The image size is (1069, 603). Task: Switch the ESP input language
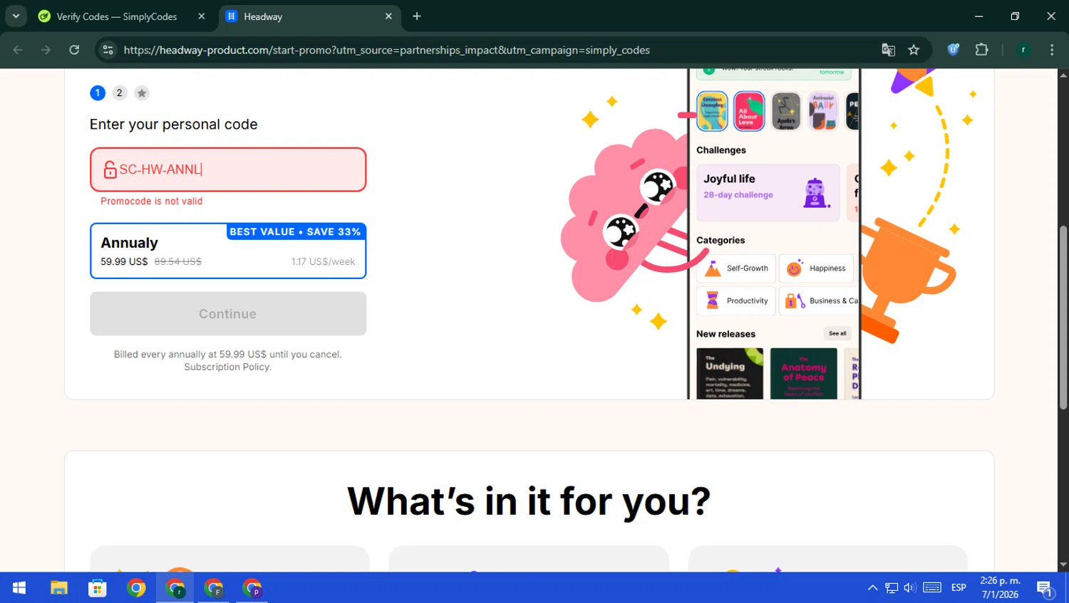pos(959,587)
